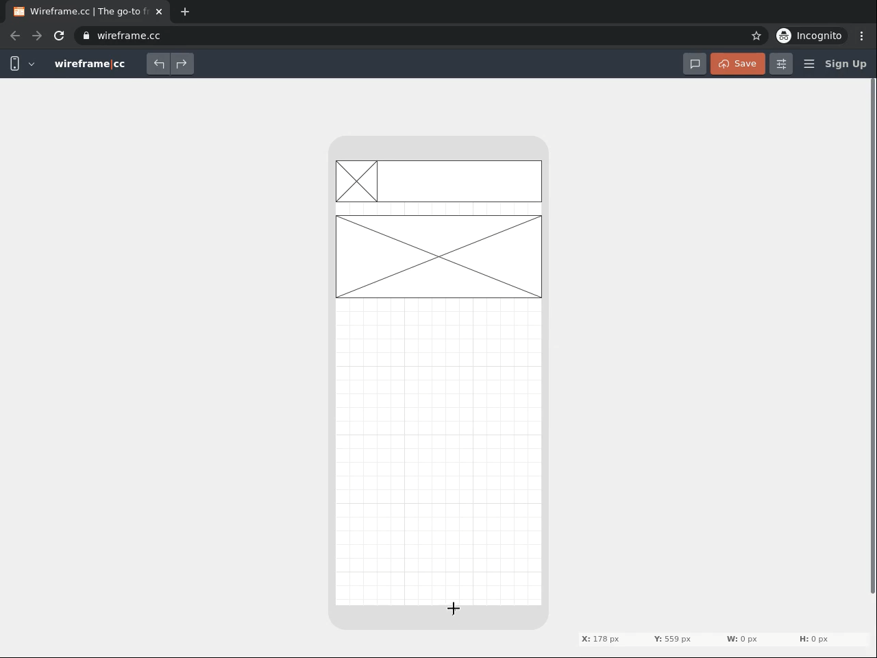The width and height of the screenshot is (877, 658).
Task: Reload the wireframe.cc page
Action: pyautogui.click(x=59, y=36)
